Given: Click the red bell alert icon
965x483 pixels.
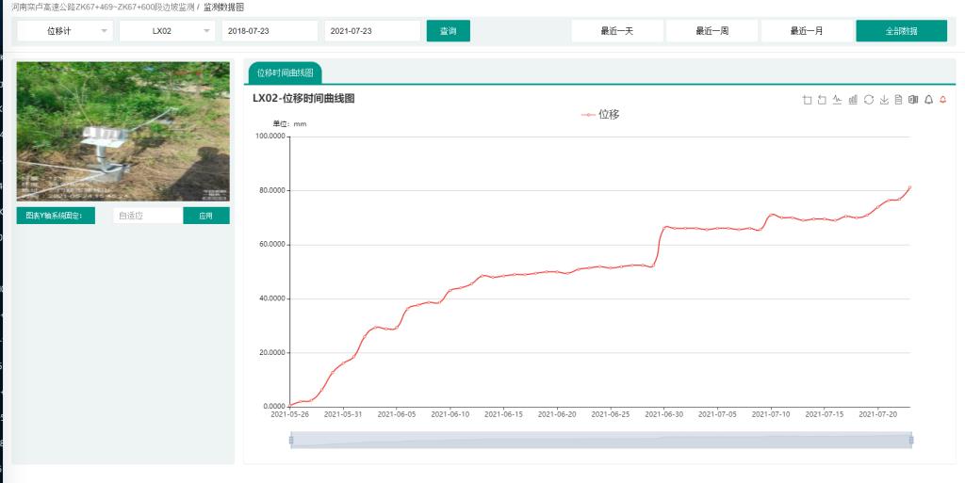Looking at the screenshot, I should click(942, 100).
